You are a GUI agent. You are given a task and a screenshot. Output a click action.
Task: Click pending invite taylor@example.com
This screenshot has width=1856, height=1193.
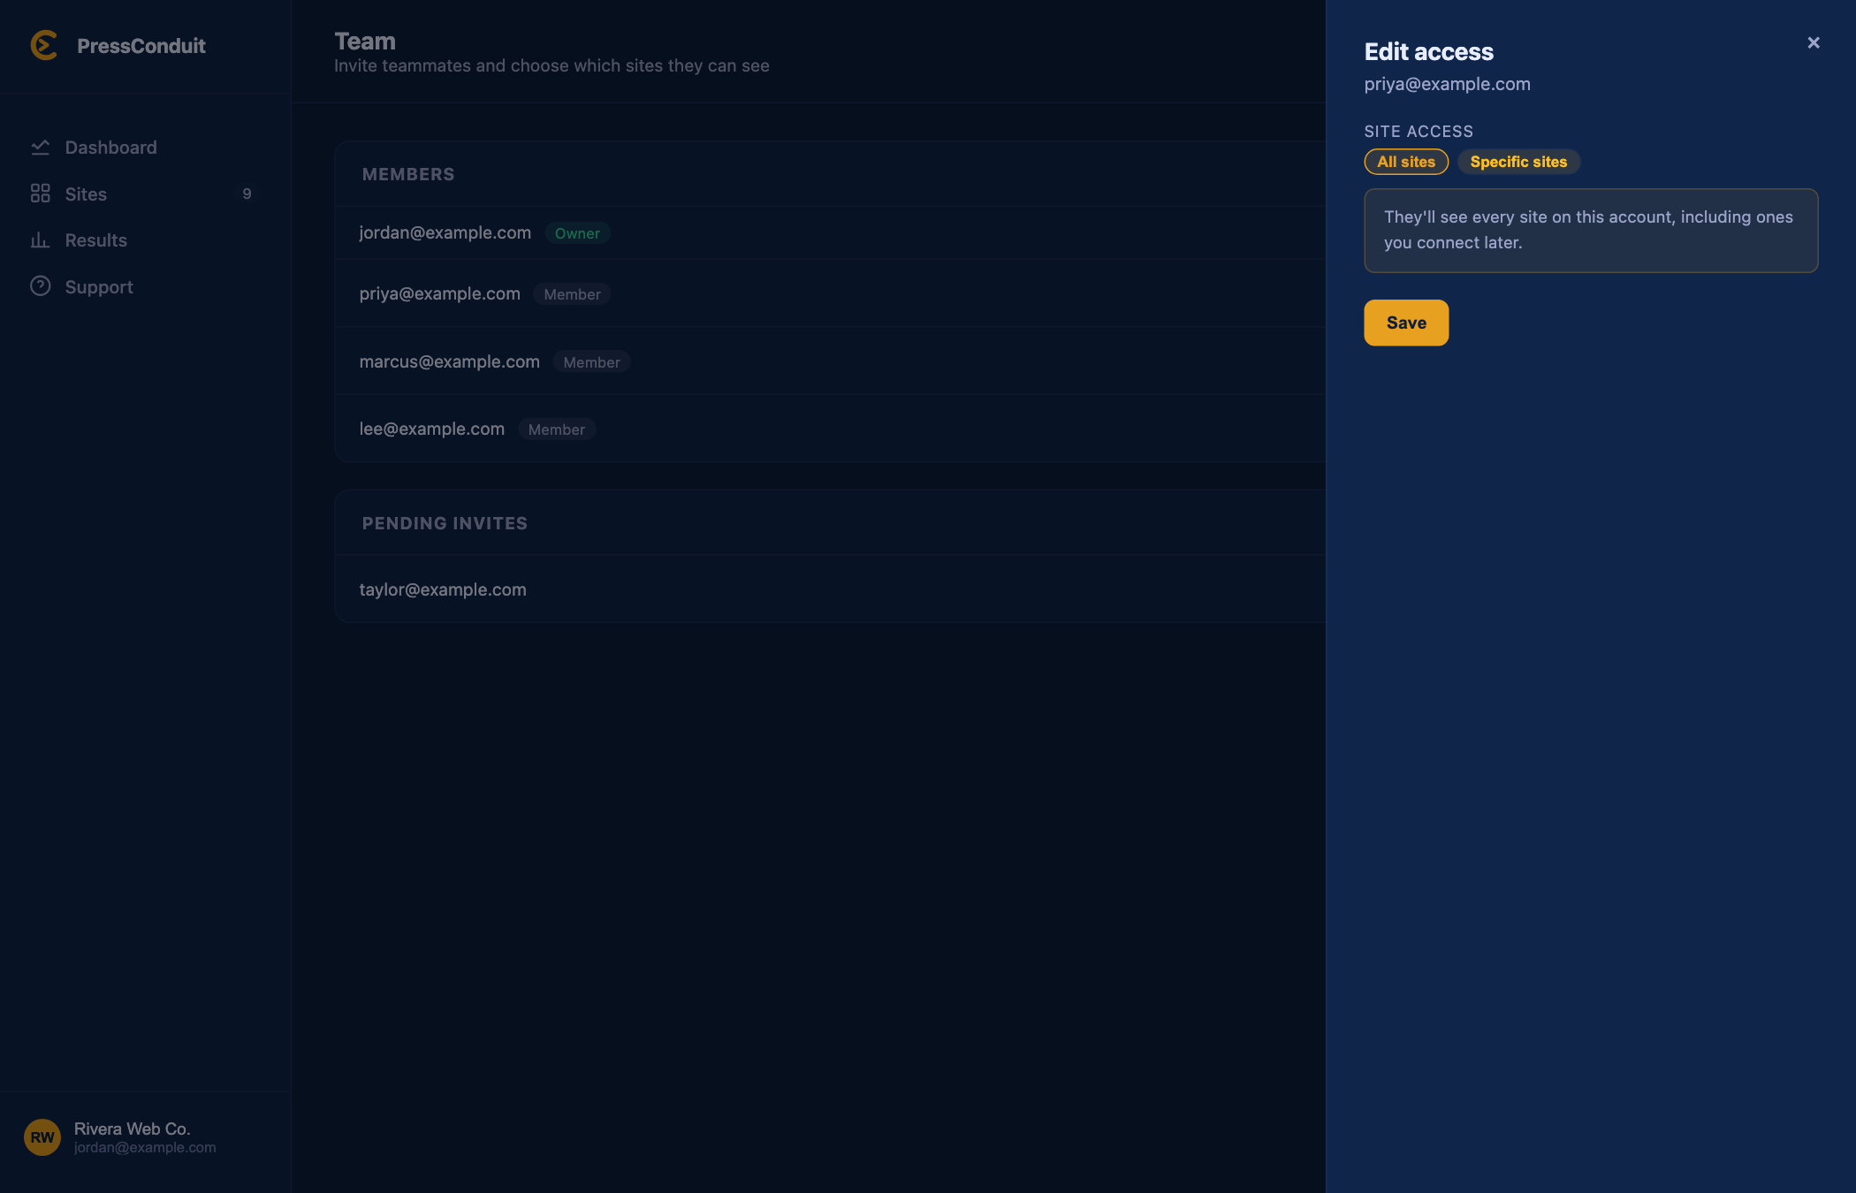point(830,589)
